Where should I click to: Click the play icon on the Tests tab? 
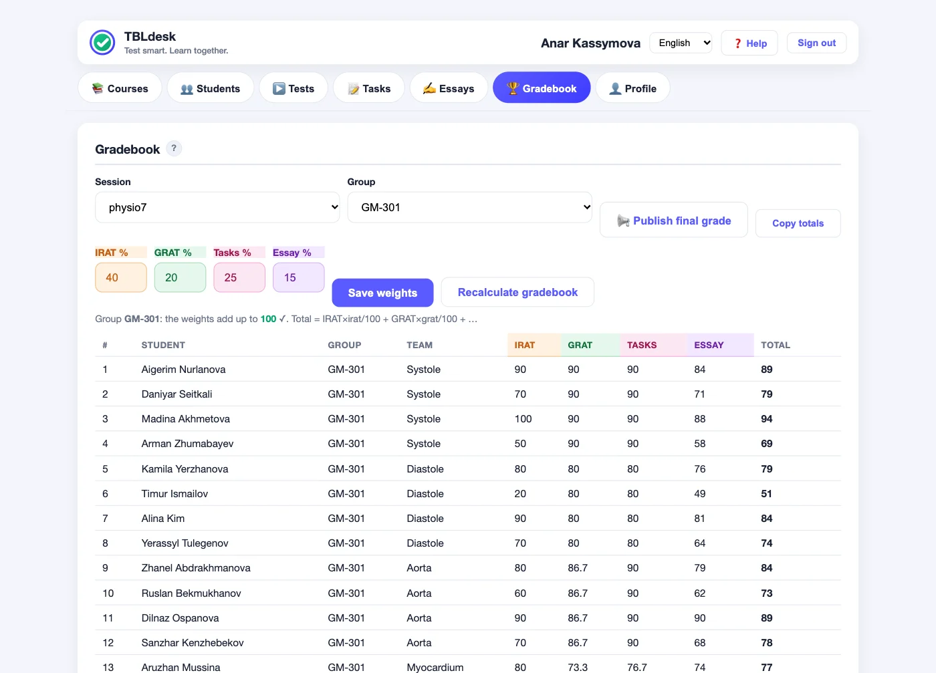[x=279, y=88]
